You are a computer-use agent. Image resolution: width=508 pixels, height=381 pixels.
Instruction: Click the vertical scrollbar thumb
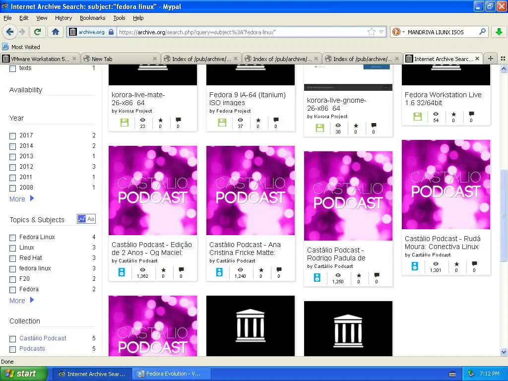coord(504,215)
